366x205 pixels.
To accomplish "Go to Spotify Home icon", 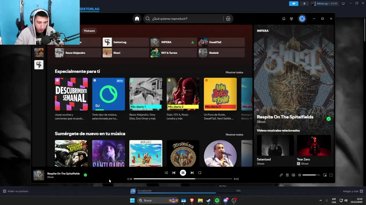I will click(137, 19).
